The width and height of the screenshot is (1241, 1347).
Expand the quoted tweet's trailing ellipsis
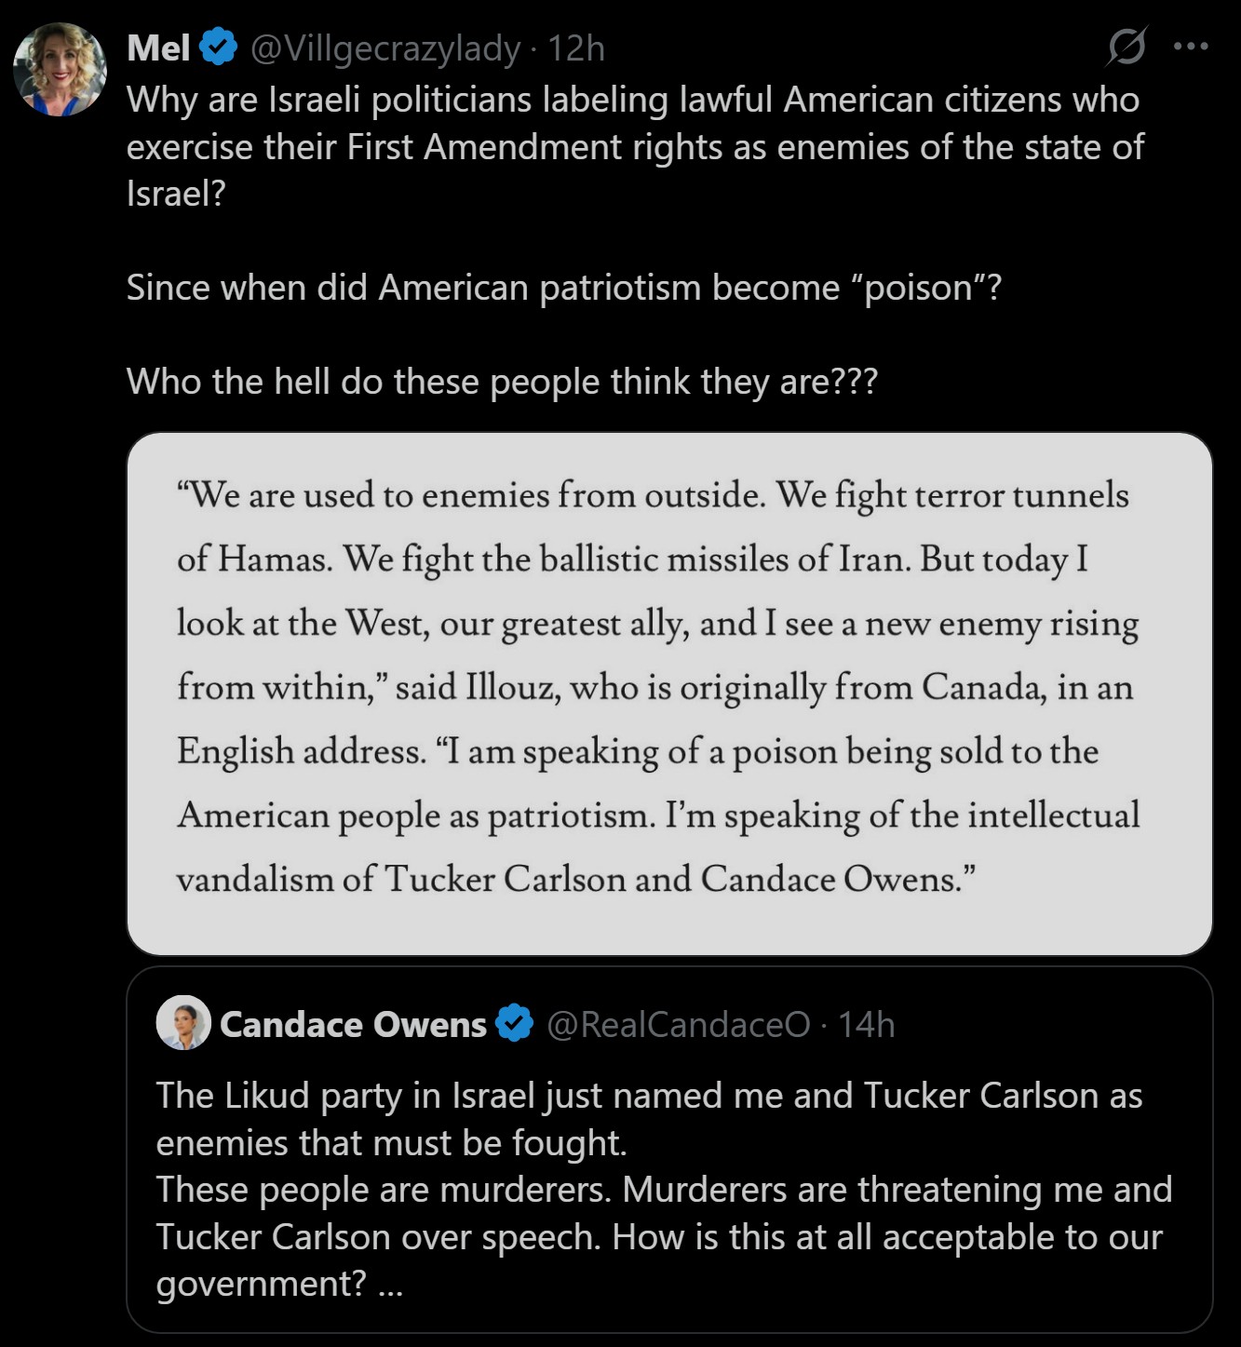[x=391, y=1285]
